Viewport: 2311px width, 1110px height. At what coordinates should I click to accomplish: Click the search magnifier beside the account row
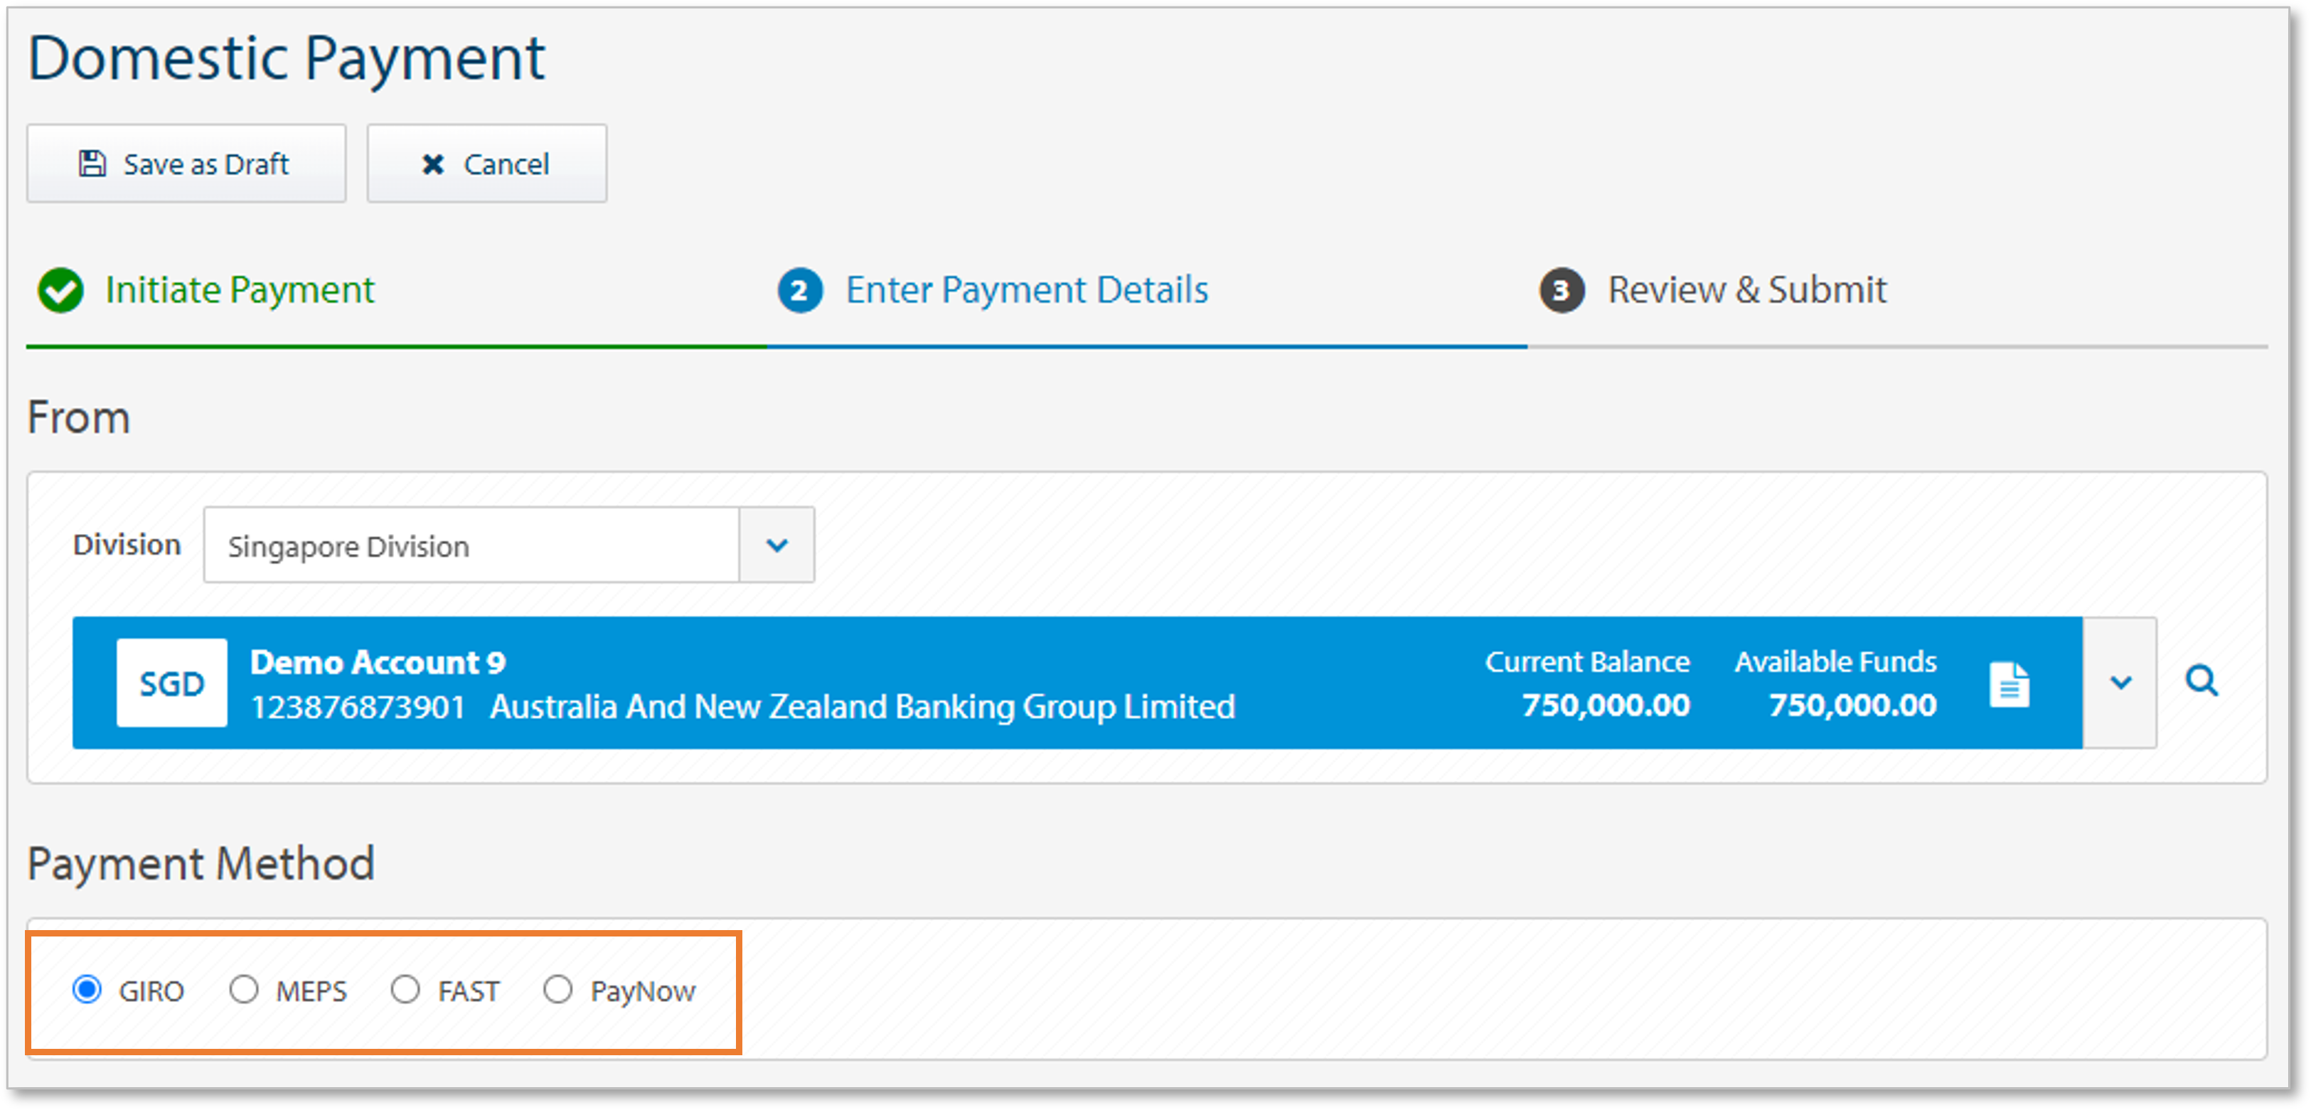tap(2202, 683)
